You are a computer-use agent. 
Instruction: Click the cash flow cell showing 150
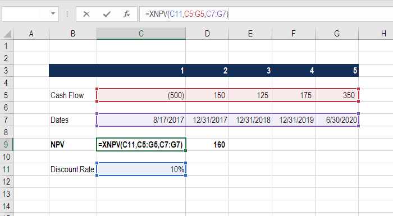tap(207, 95)
